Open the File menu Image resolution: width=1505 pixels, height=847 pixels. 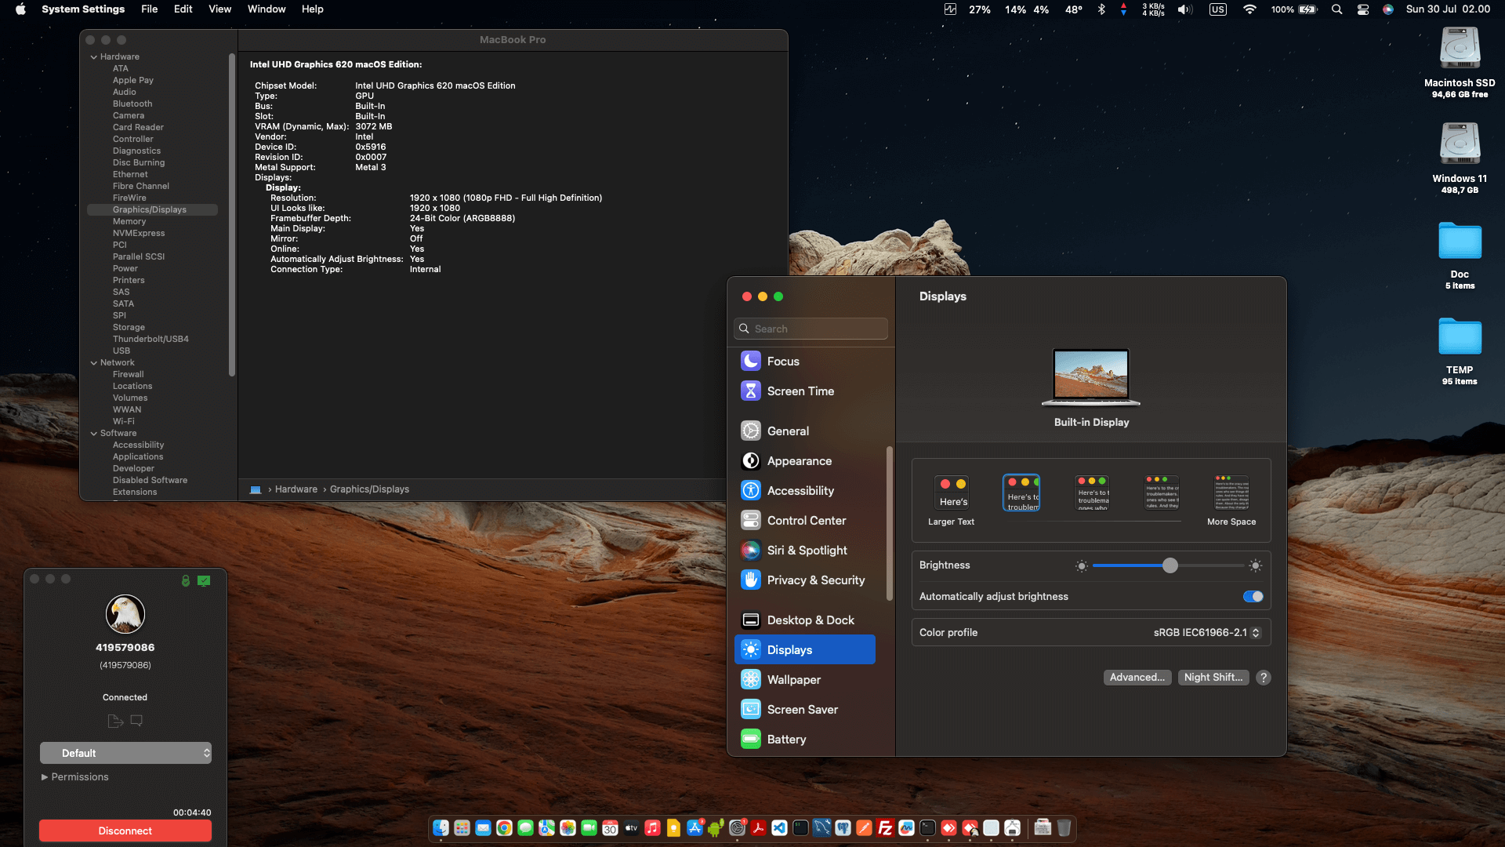(149, 9)
